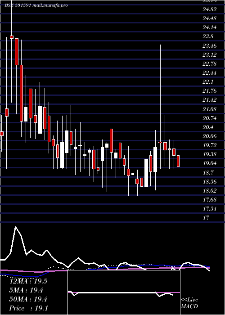225x315 pixels.
Task: Select the 20.06 price axis label
Action: pos(209,136)
